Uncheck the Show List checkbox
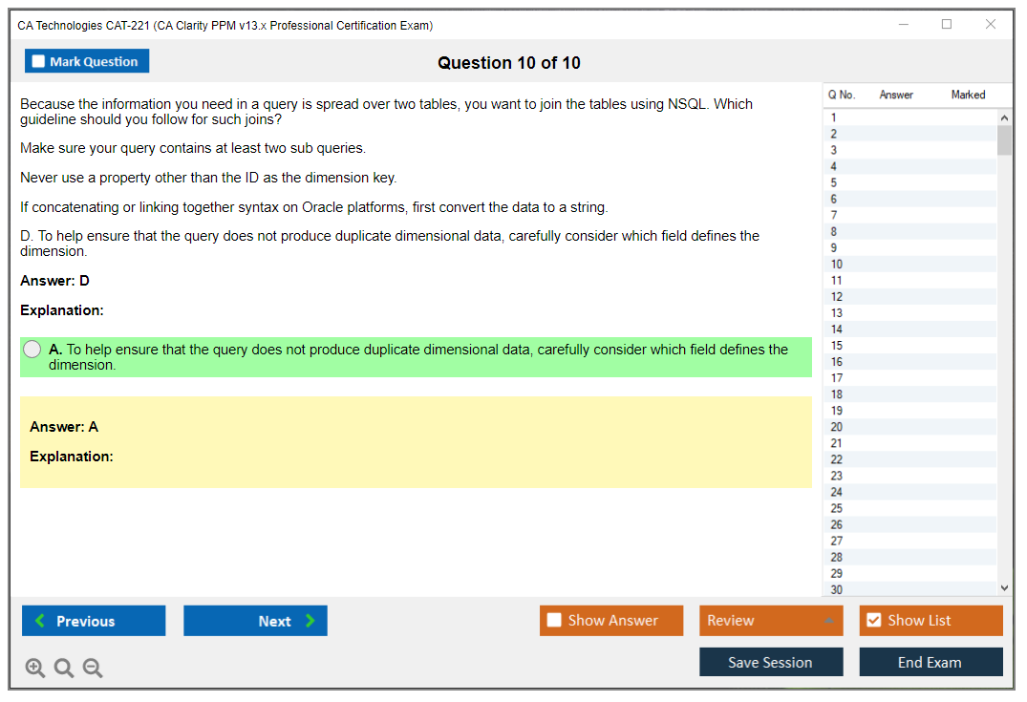Viewport: 1027px width, 702px height. (x=873, y=621)
